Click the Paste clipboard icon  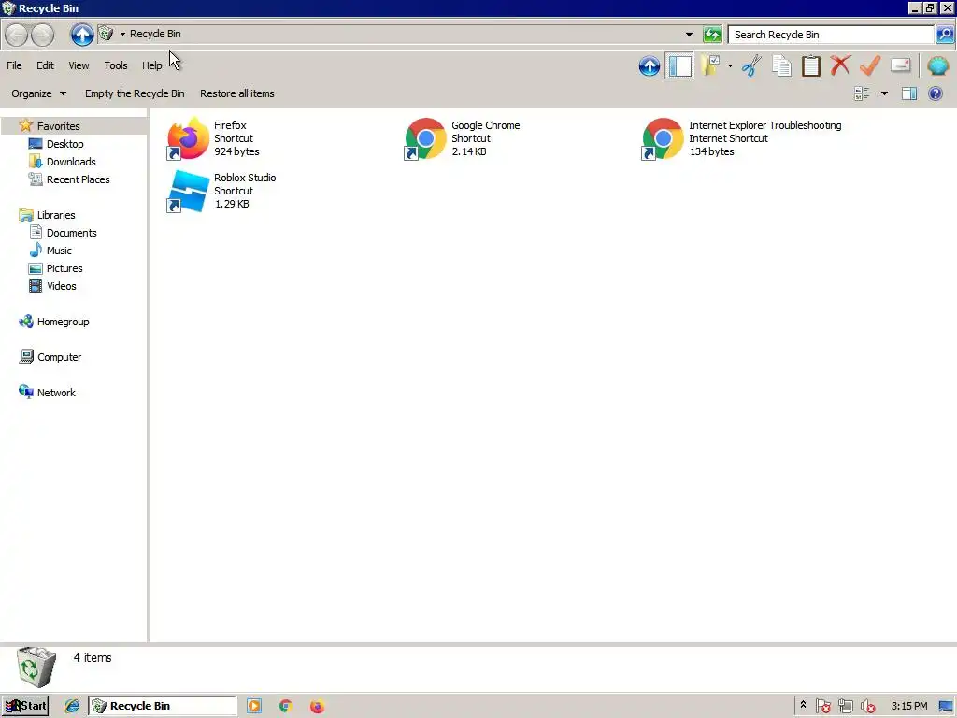810,65
